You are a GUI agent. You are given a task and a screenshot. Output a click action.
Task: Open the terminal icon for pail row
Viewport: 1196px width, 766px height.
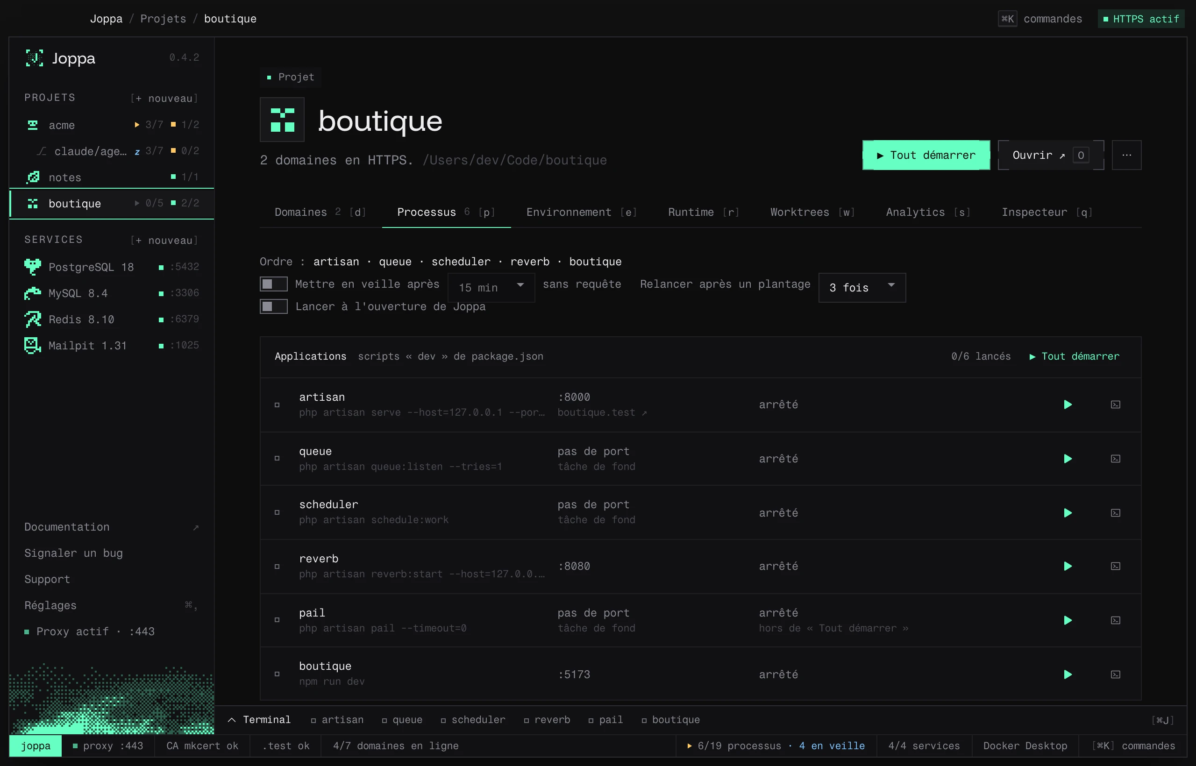tap(1116, 620)
